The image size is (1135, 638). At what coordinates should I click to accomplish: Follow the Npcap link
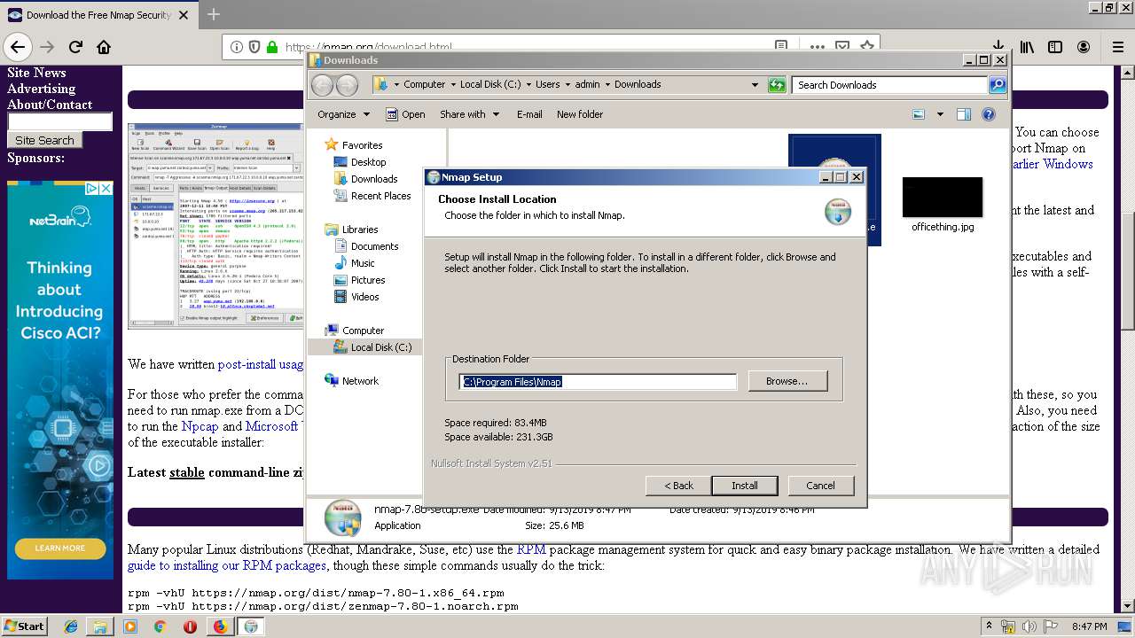point(200,426)
